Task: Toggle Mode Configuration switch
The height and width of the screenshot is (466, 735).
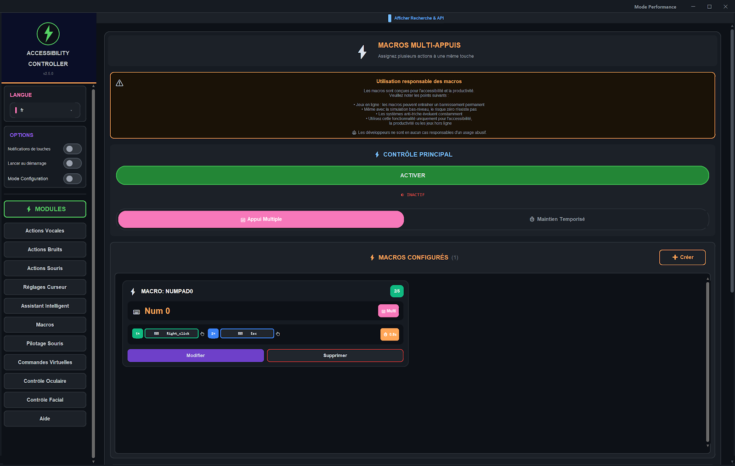Action: point(72,179)
